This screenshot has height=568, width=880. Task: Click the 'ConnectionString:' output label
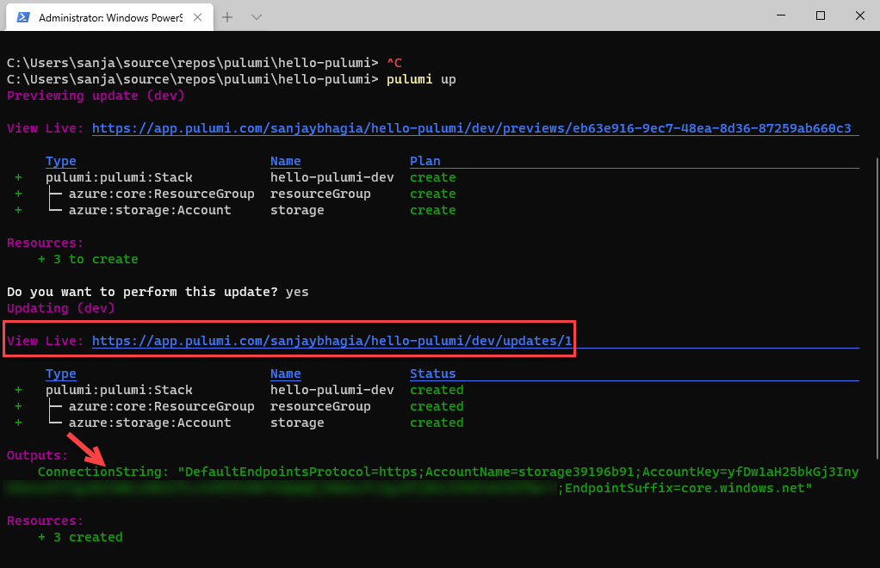pos(103,472)
